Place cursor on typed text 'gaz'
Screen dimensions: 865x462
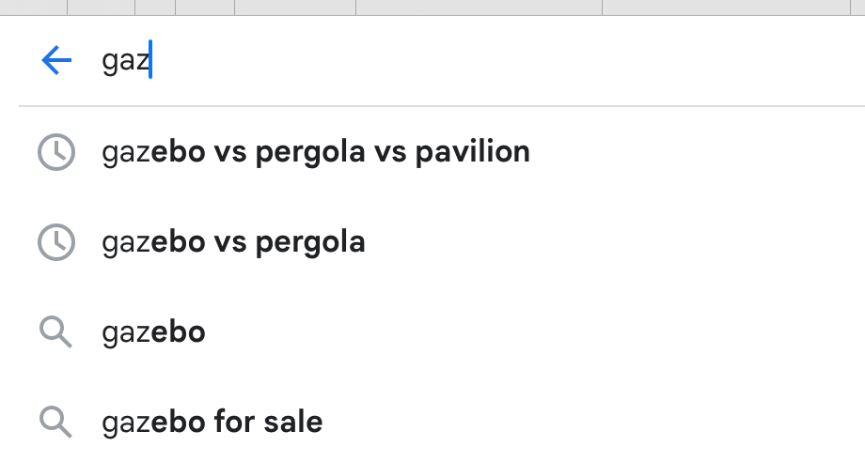pyautogui.click(x=124, y=63)
